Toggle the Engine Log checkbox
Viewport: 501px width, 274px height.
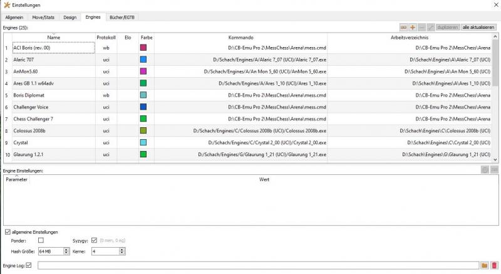(x=29, y=265)
